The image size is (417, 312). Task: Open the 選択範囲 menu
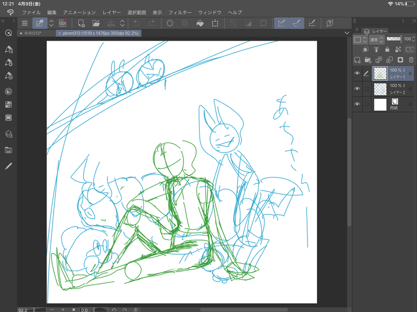point(137,13)
